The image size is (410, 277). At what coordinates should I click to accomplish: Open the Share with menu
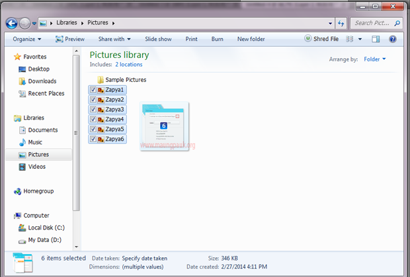pos(114,39)
